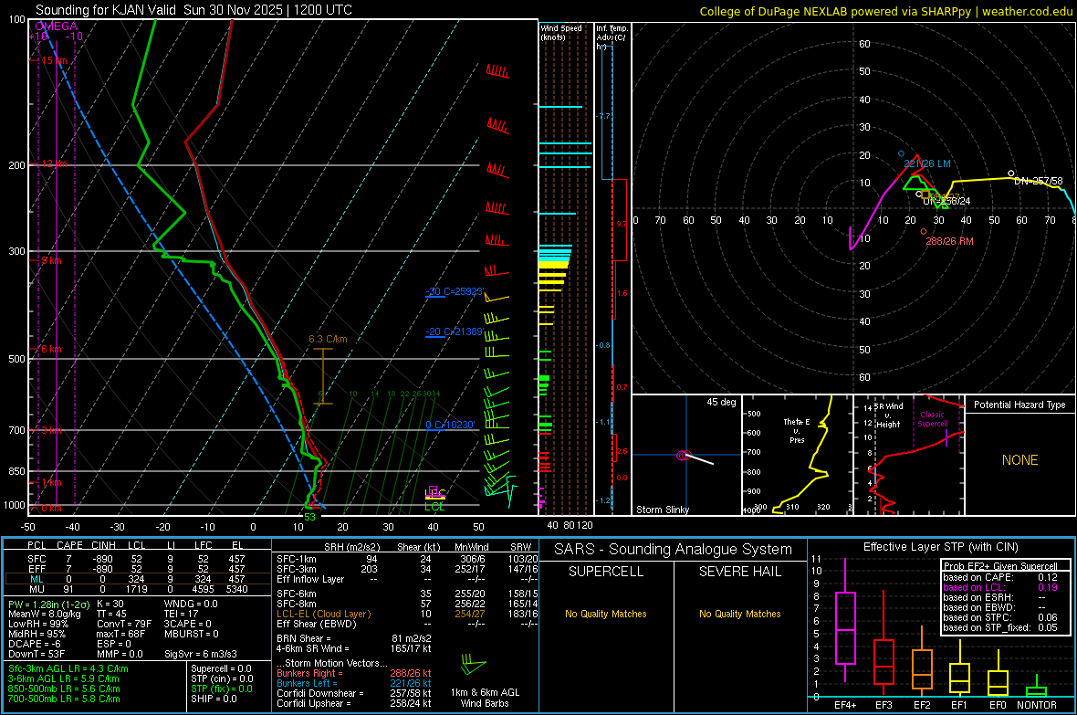
Task: Click the 'Wind Speed (knots)' panel heading
Action: [561, 32]
